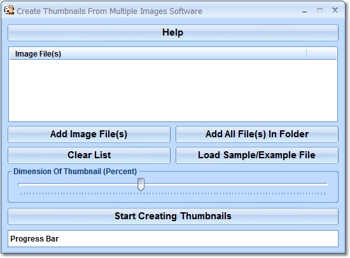The width and height of the screenshot is (350, 258).
Task: Choose Add All File(s) In Folder
Action: pos(257,134)
